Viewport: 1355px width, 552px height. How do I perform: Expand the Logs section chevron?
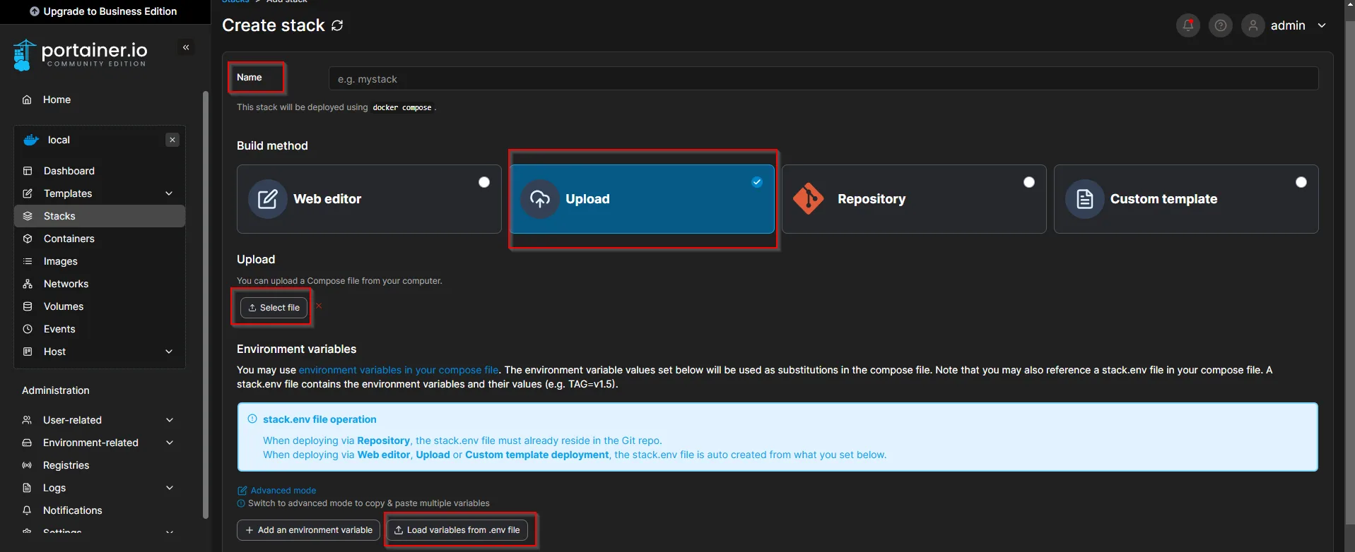[170, 488]
